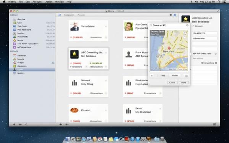
Task: Toggle the Company checkbox
Action: [x=193, y=26]
